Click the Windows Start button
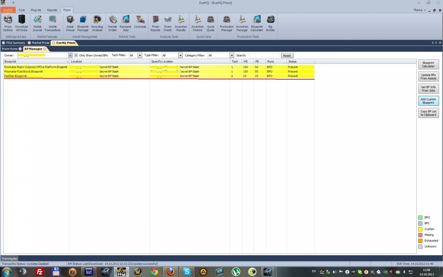 (7, 272)
